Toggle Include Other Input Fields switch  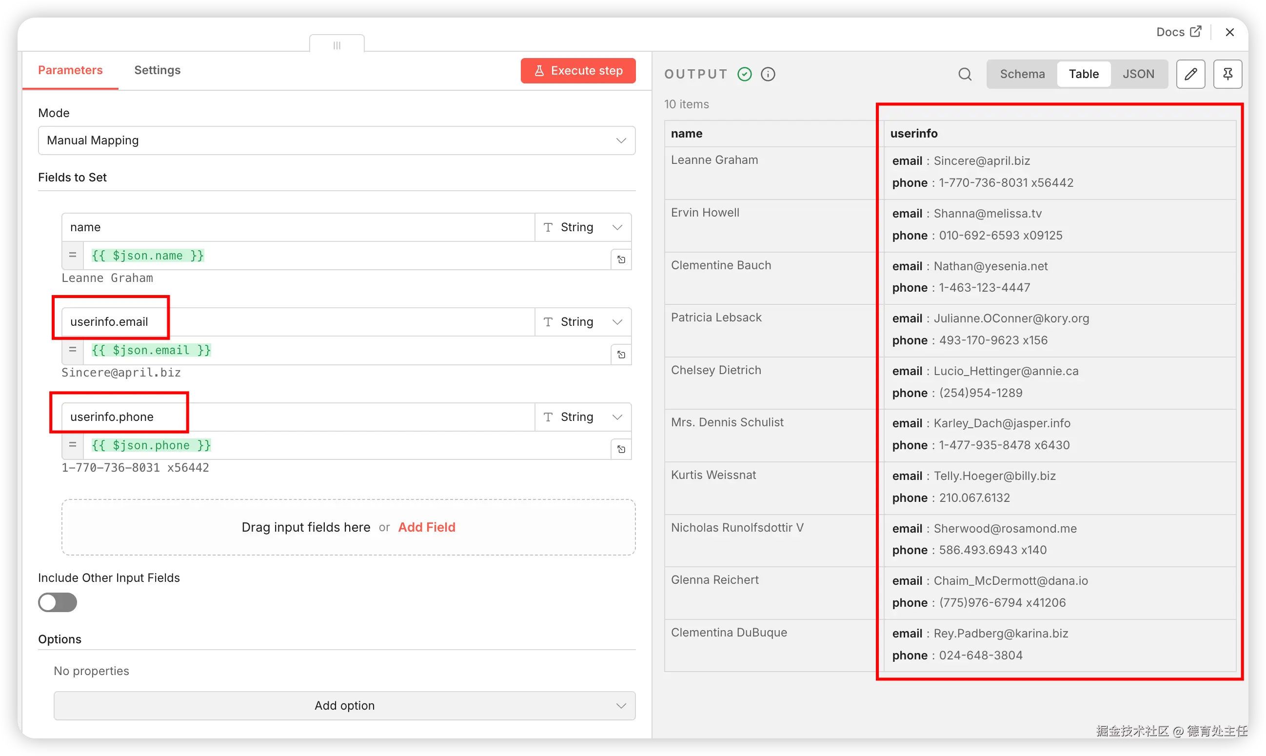click(x=58, y=603)
